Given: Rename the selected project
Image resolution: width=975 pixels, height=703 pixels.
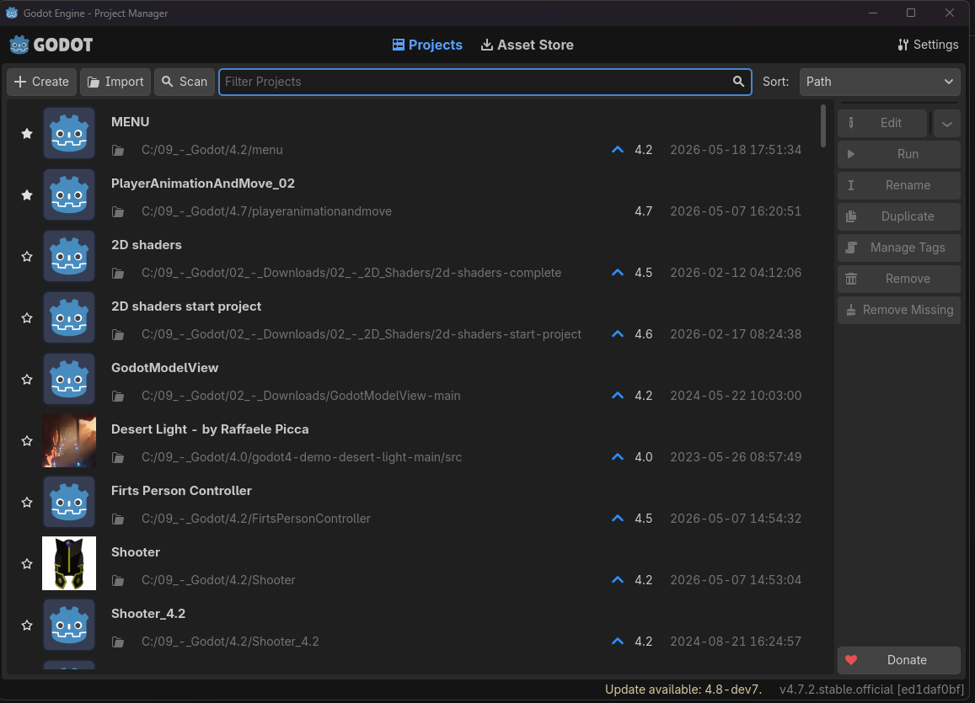Looking at the screenshot, I should (x=899, y=185).
